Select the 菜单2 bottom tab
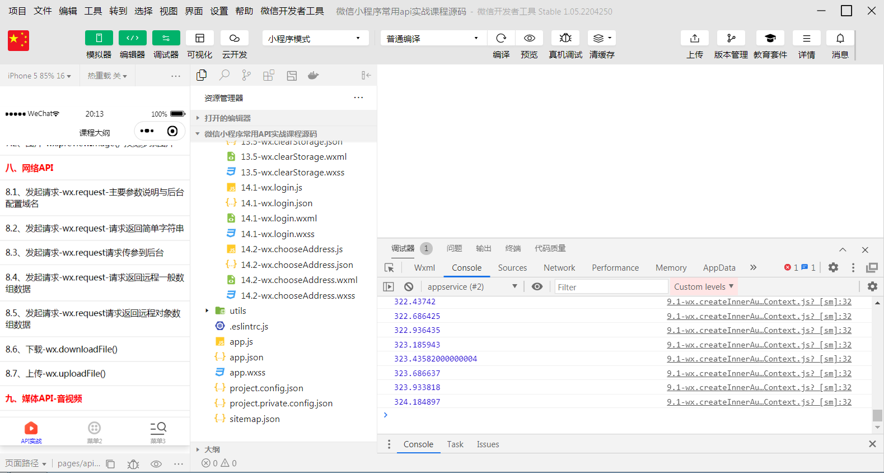Image resolution: width=884 pixels, height=473 pixels. (95, 433)
